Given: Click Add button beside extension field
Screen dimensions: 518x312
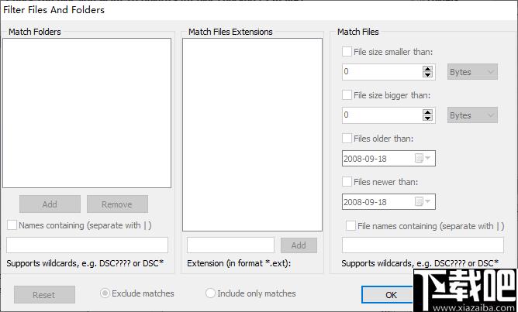Looking at the screenshot, I should tap(299, 245).
